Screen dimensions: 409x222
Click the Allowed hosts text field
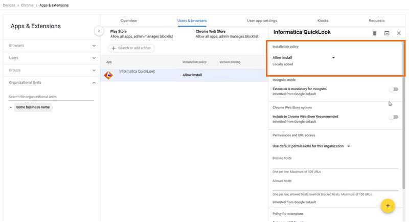tap(335, 187)
